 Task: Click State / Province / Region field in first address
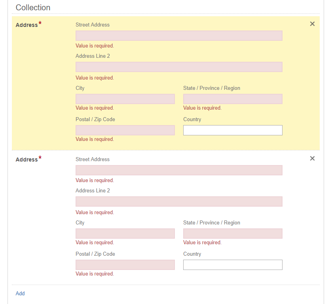[x=233, y=99]
